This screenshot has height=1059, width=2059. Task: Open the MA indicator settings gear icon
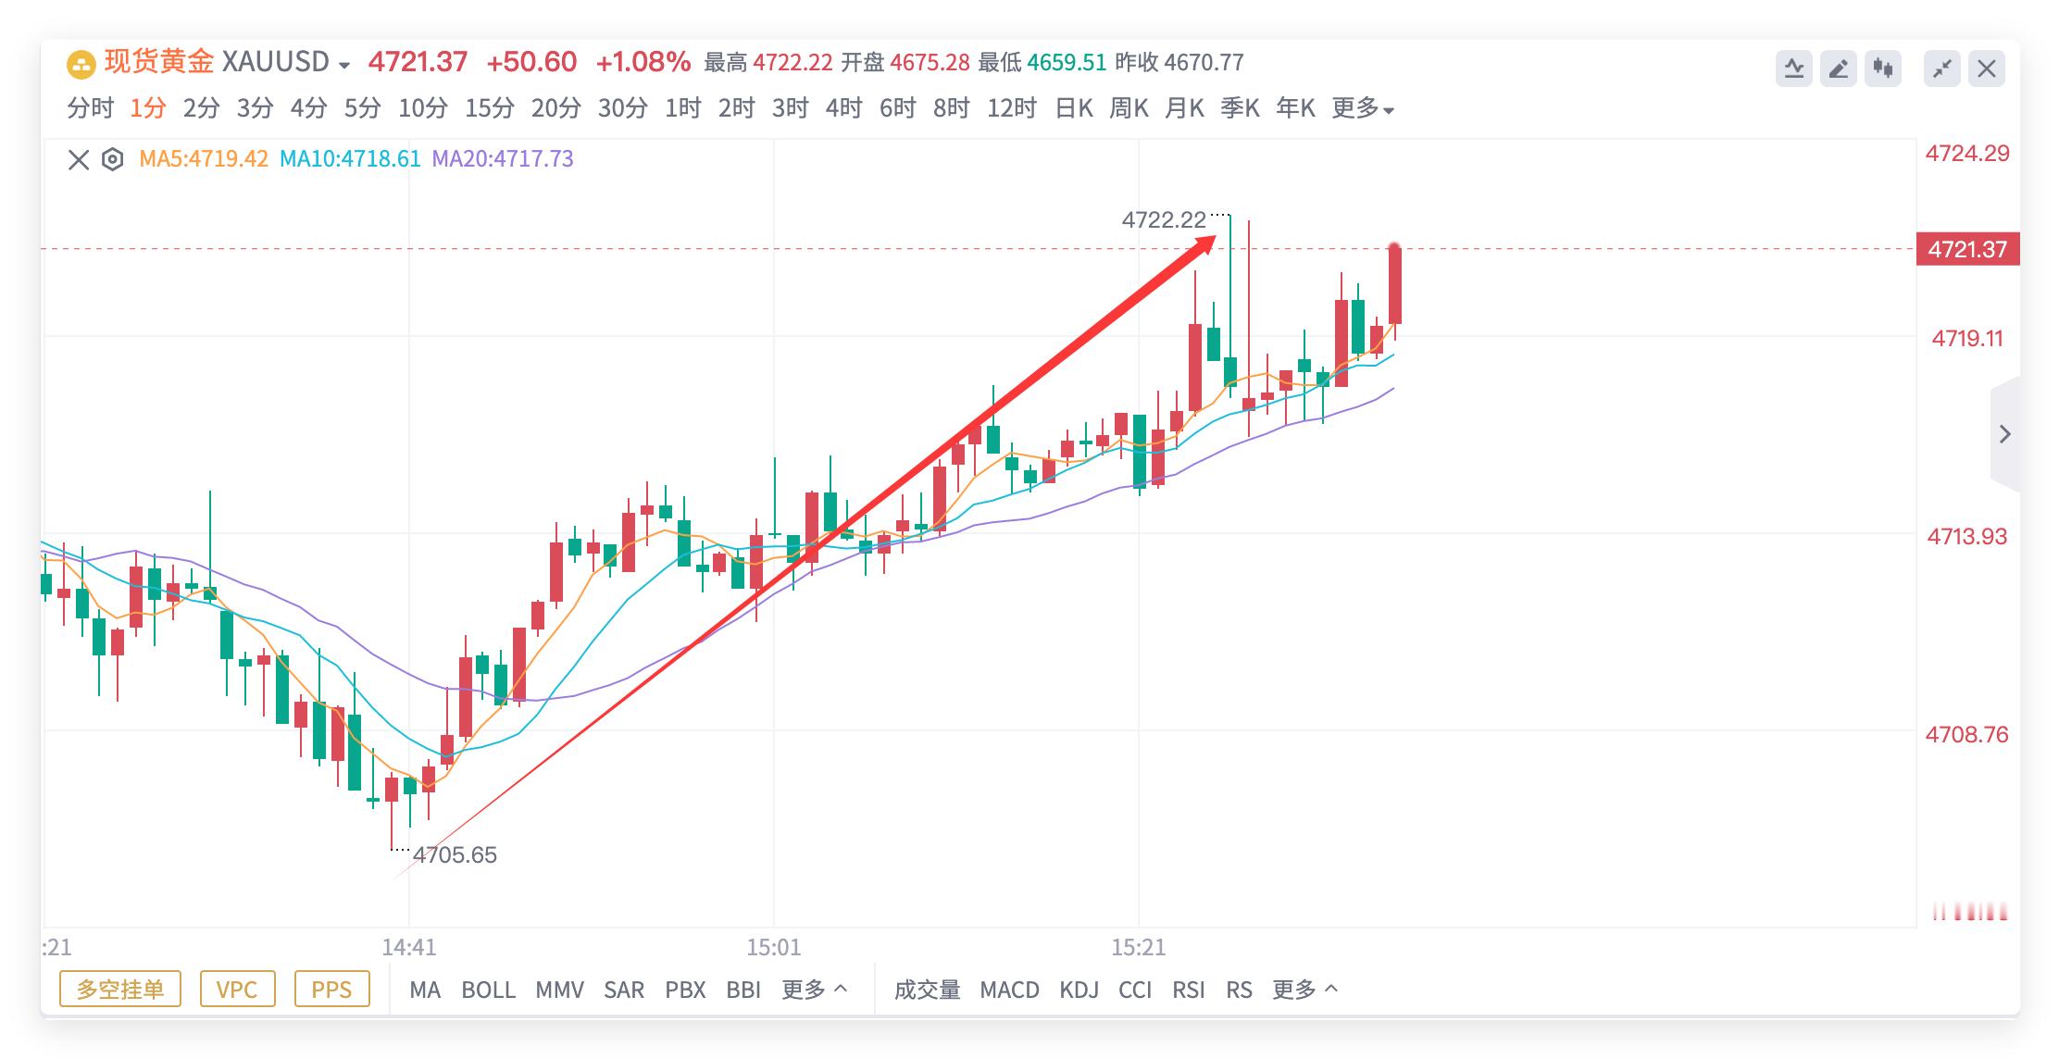coord(111,158)
